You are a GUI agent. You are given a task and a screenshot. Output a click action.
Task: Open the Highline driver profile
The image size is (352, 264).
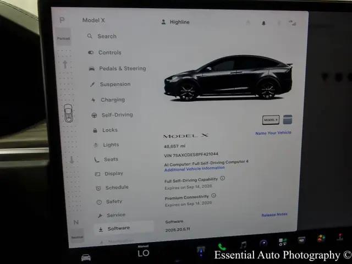coord(175,22)
